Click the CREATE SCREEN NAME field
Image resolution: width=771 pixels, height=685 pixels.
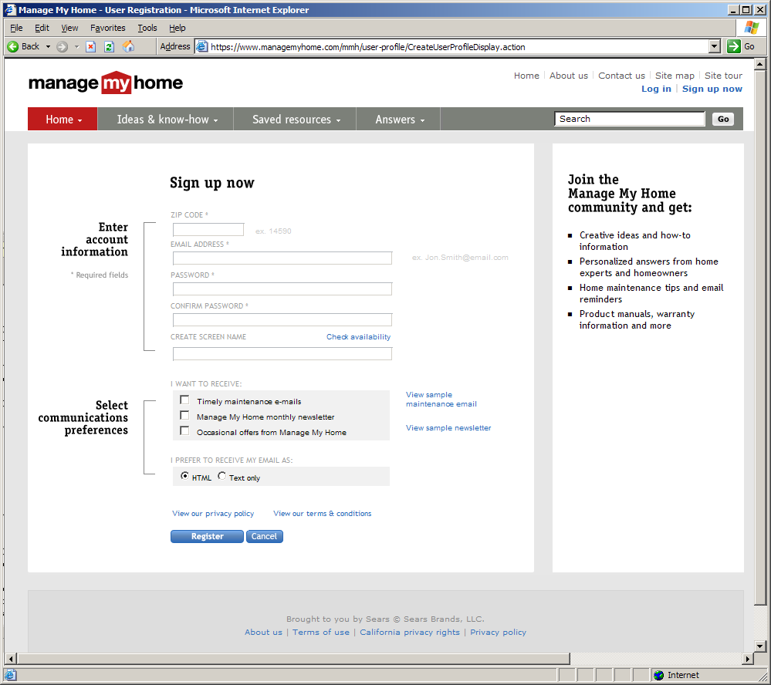tap(282, 354)
